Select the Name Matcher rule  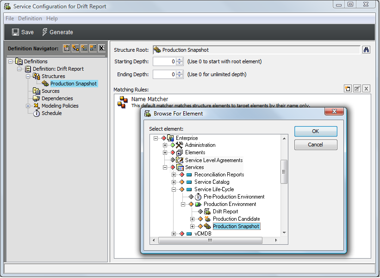point(242,102)
